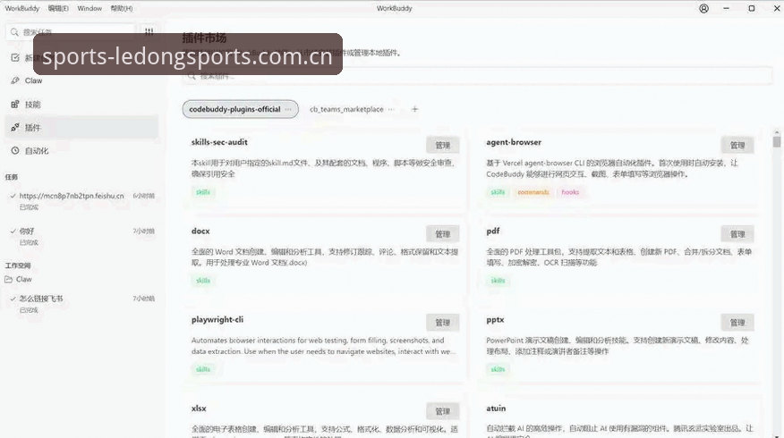Open the Claw workspace folder
784x438 pixels.
point(19,279)
